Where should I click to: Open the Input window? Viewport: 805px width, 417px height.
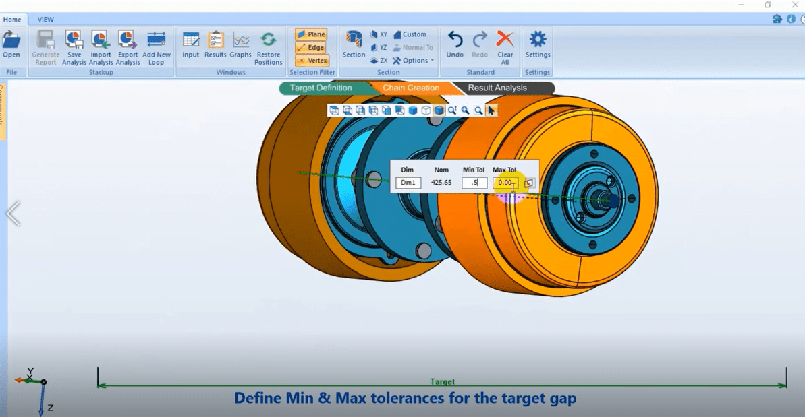pyautogui.click(x=191, y=40)
